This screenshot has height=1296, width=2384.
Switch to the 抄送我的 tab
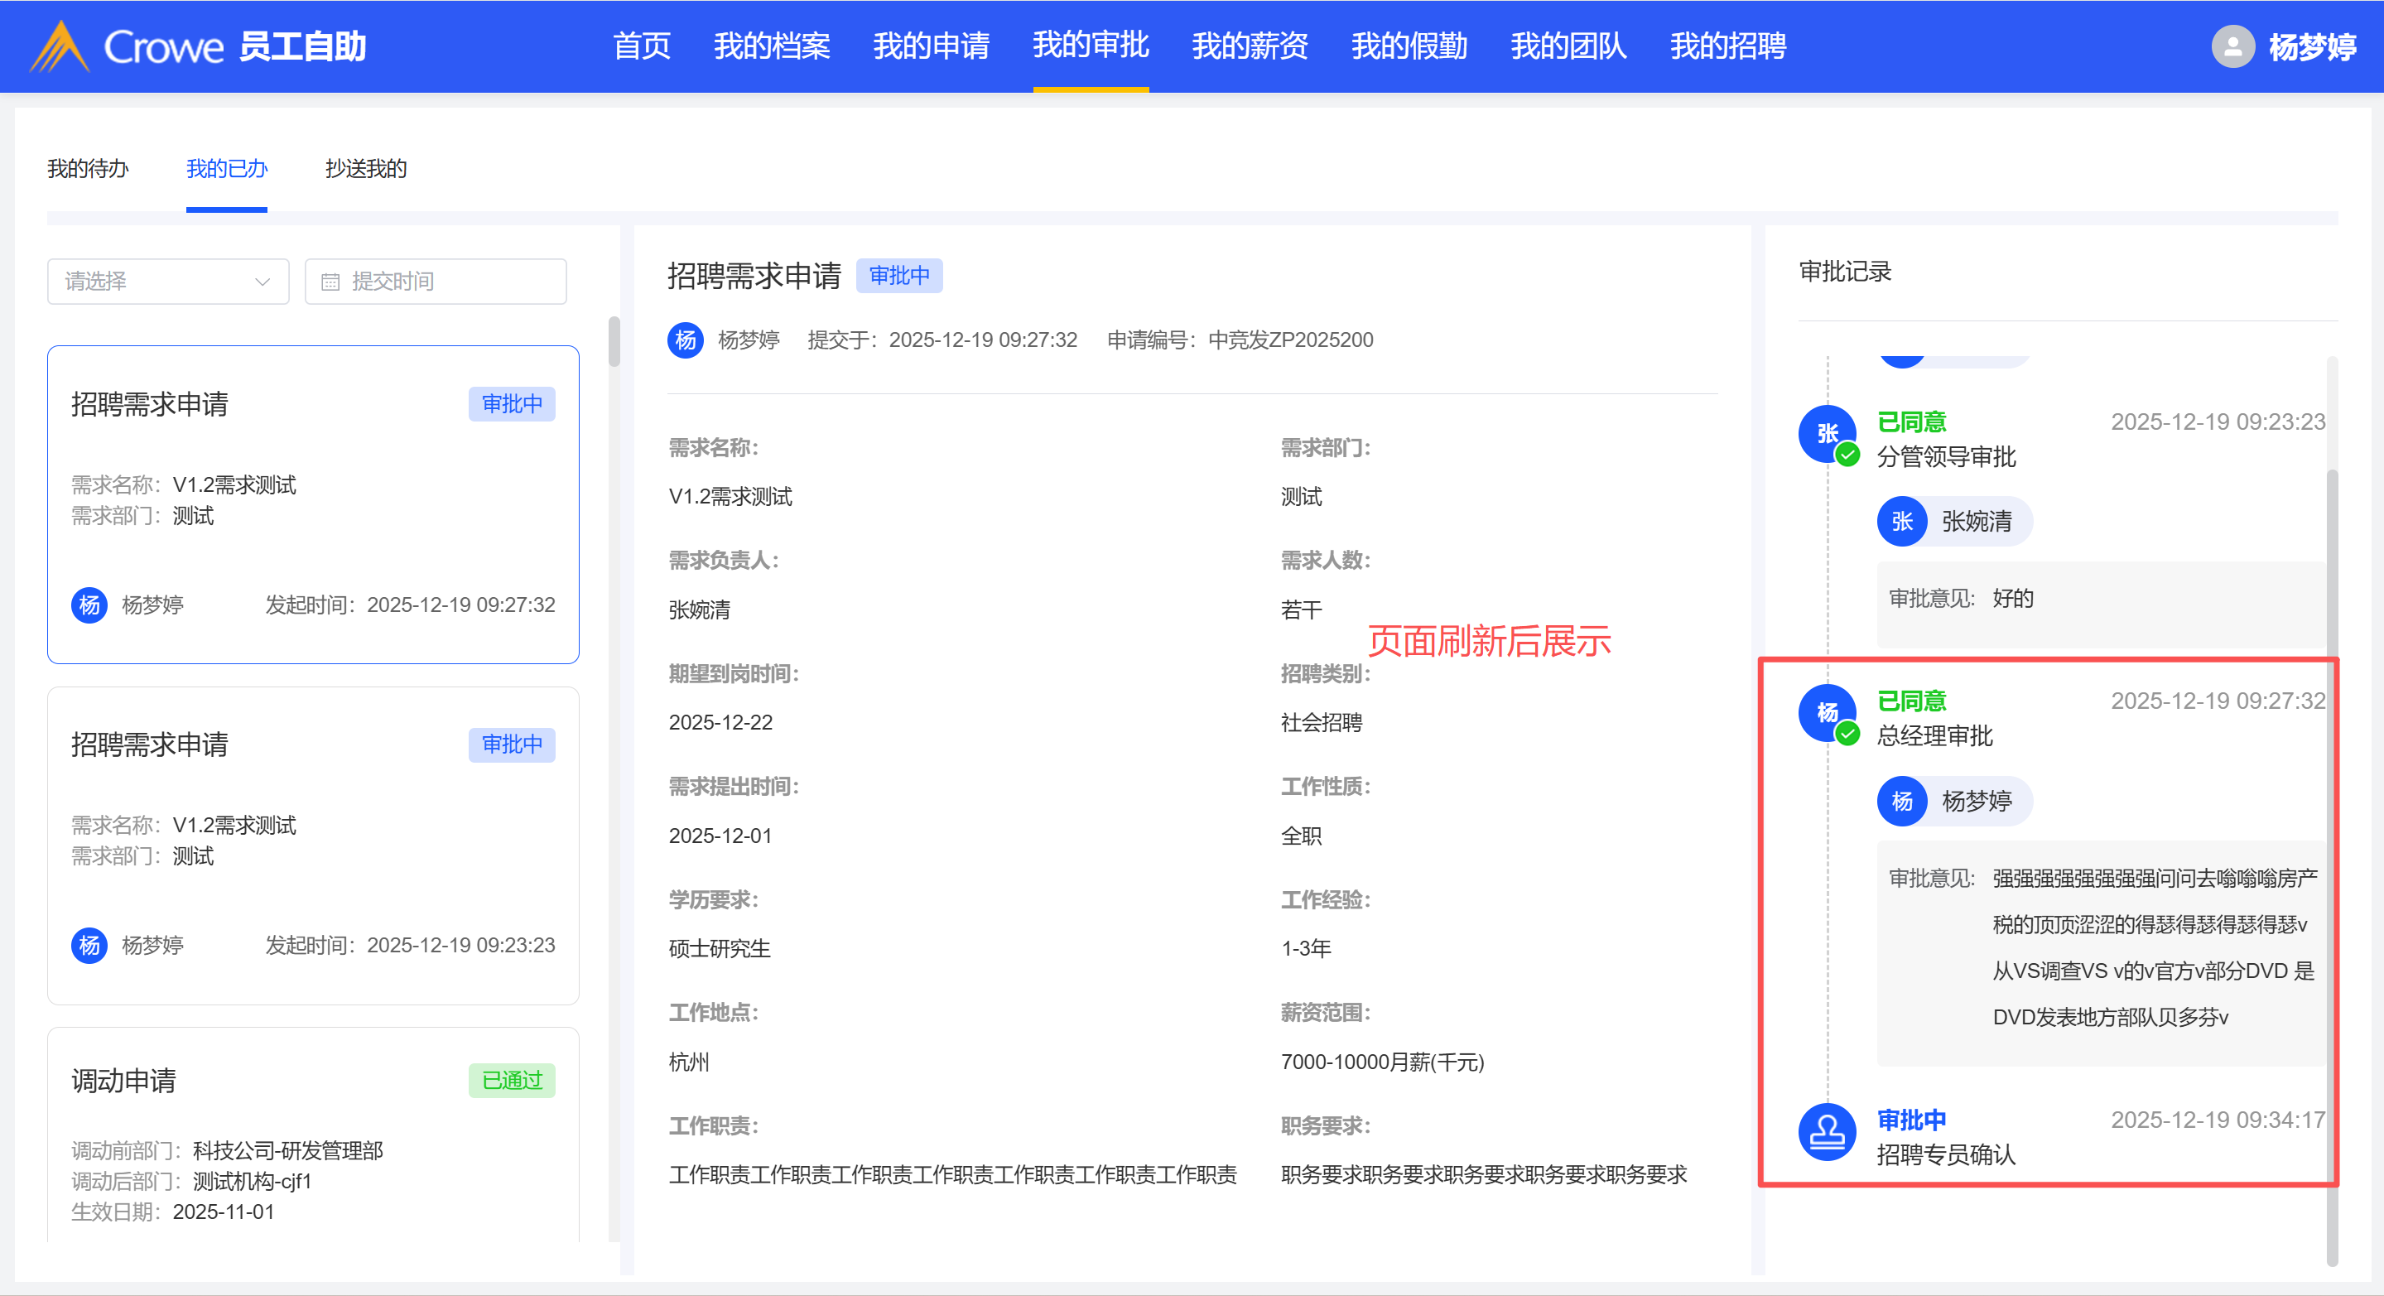click(365, 168)
